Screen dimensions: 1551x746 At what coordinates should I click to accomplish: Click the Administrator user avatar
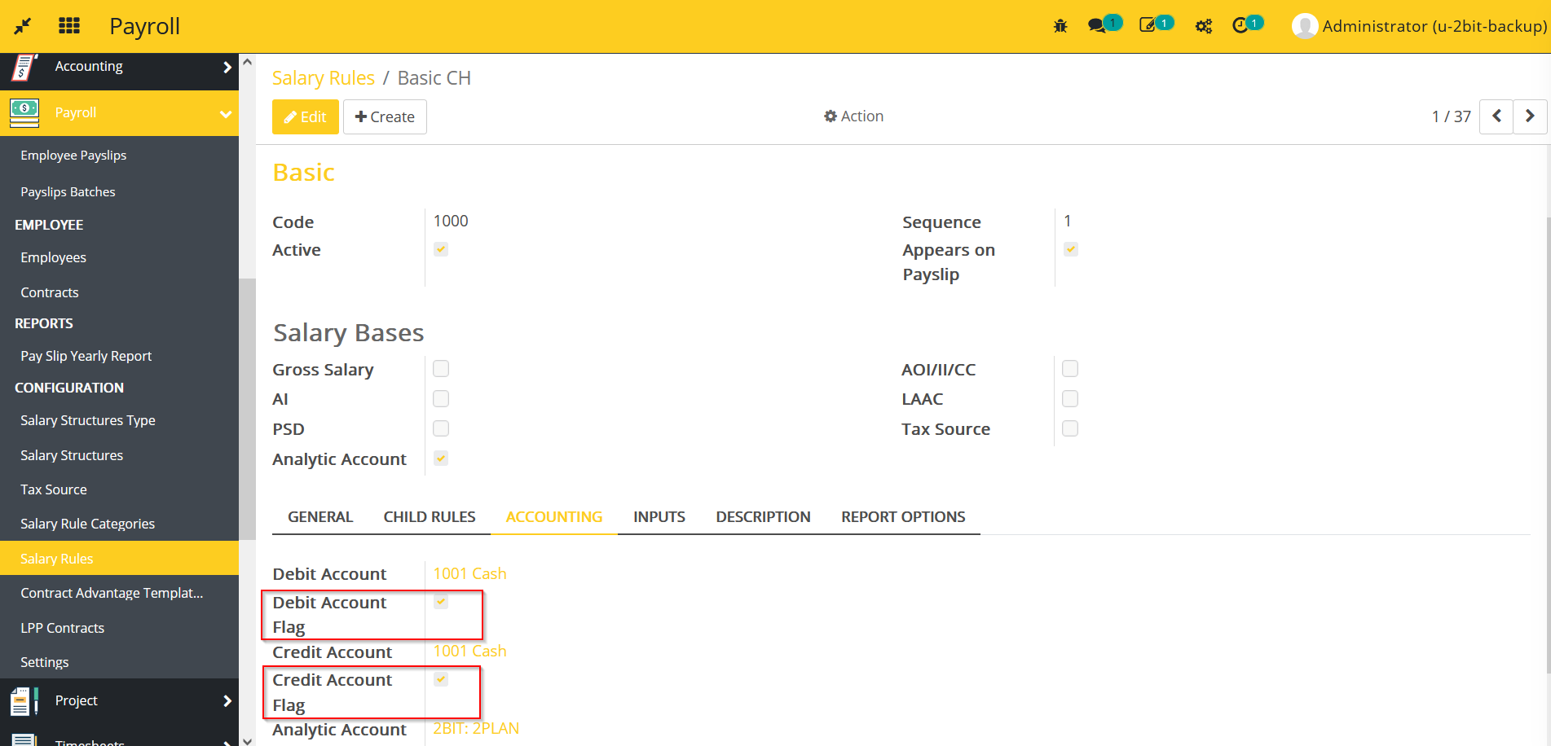1304,26
